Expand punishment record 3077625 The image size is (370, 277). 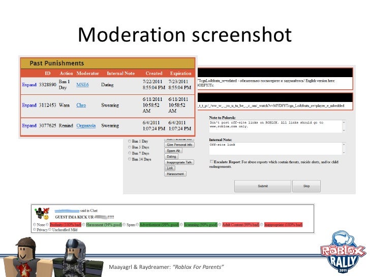pos(29,125)
